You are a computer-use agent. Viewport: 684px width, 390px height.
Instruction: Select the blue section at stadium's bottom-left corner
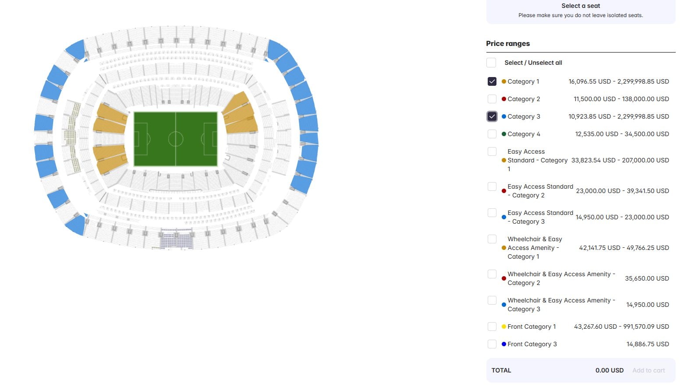(75, 225)
